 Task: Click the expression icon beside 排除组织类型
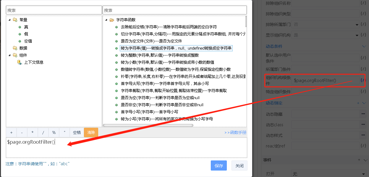click(363, 14)
